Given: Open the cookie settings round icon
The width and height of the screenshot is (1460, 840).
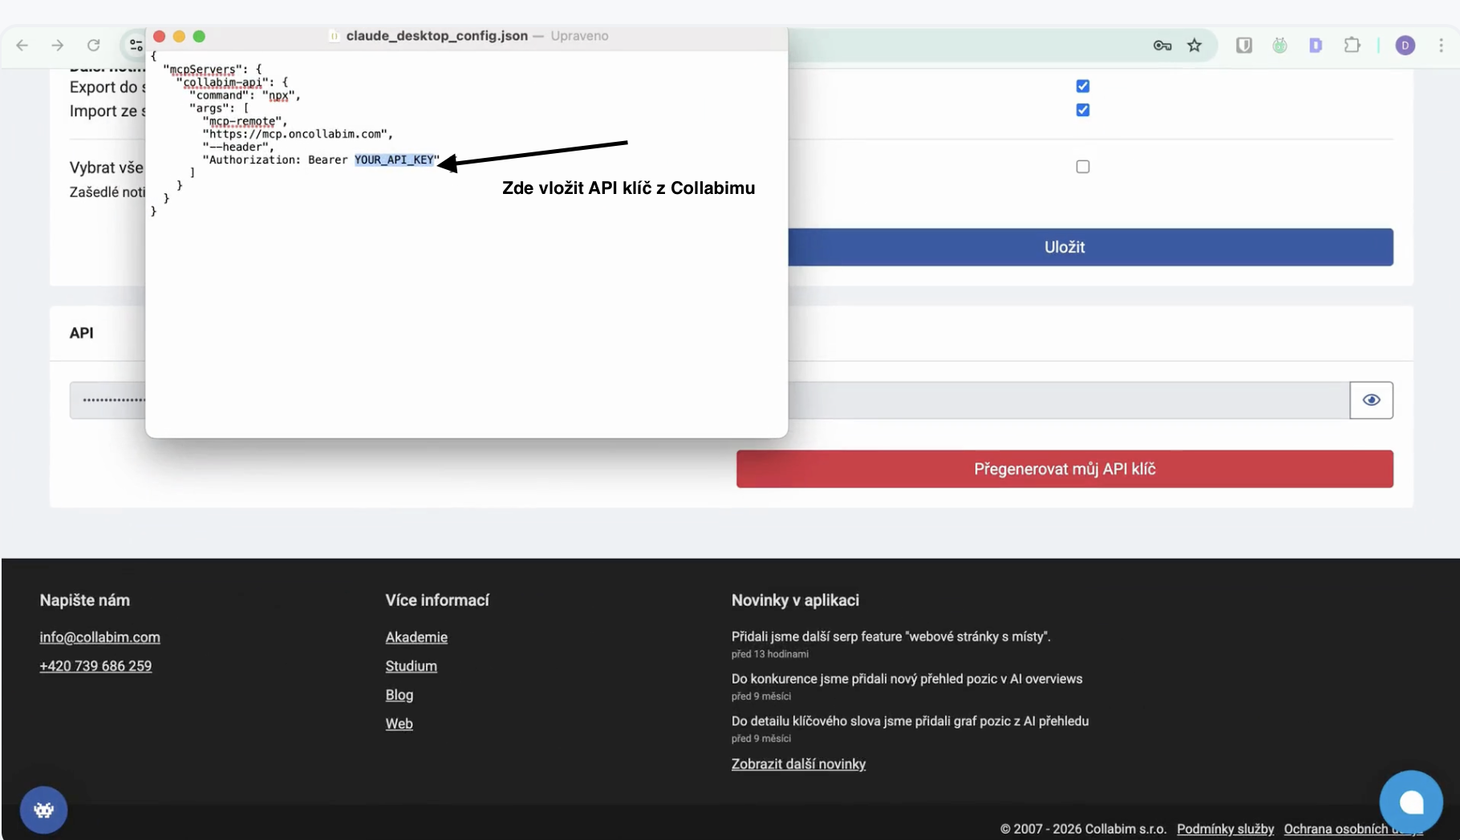Looking at the screenshot, I should (44, 810).
